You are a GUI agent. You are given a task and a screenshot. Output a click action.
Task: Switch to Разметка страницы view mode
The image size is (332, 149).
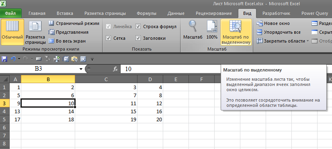coord(35,32)
